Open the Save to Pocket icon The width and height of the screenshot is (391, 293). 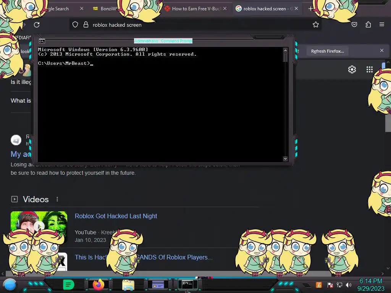coord(354,24)
